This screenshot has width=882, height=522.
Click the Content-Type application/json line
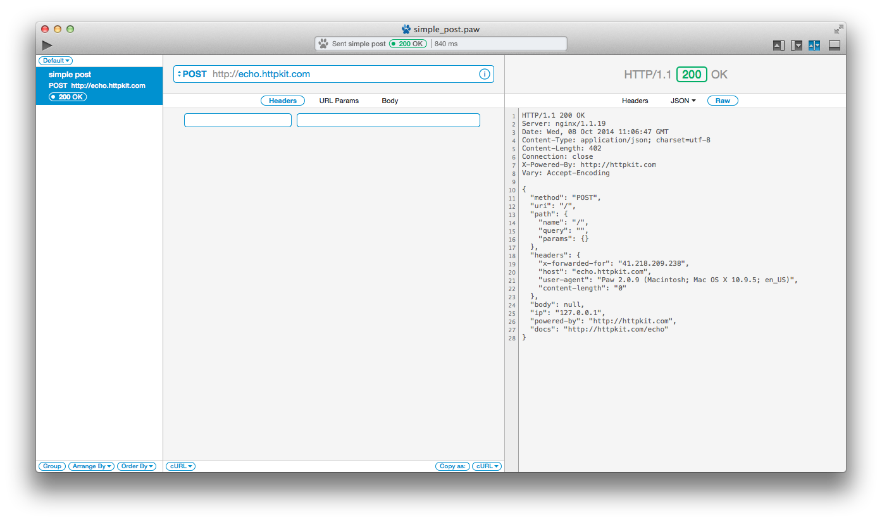point(616,140)
